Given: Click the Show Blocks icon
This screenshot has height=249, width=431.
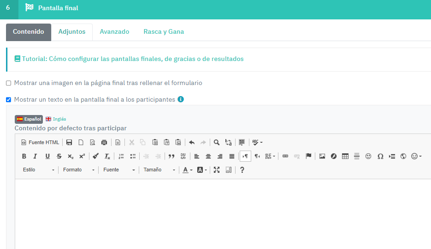Looking at the screenshot, I should (x=229, y=170).
